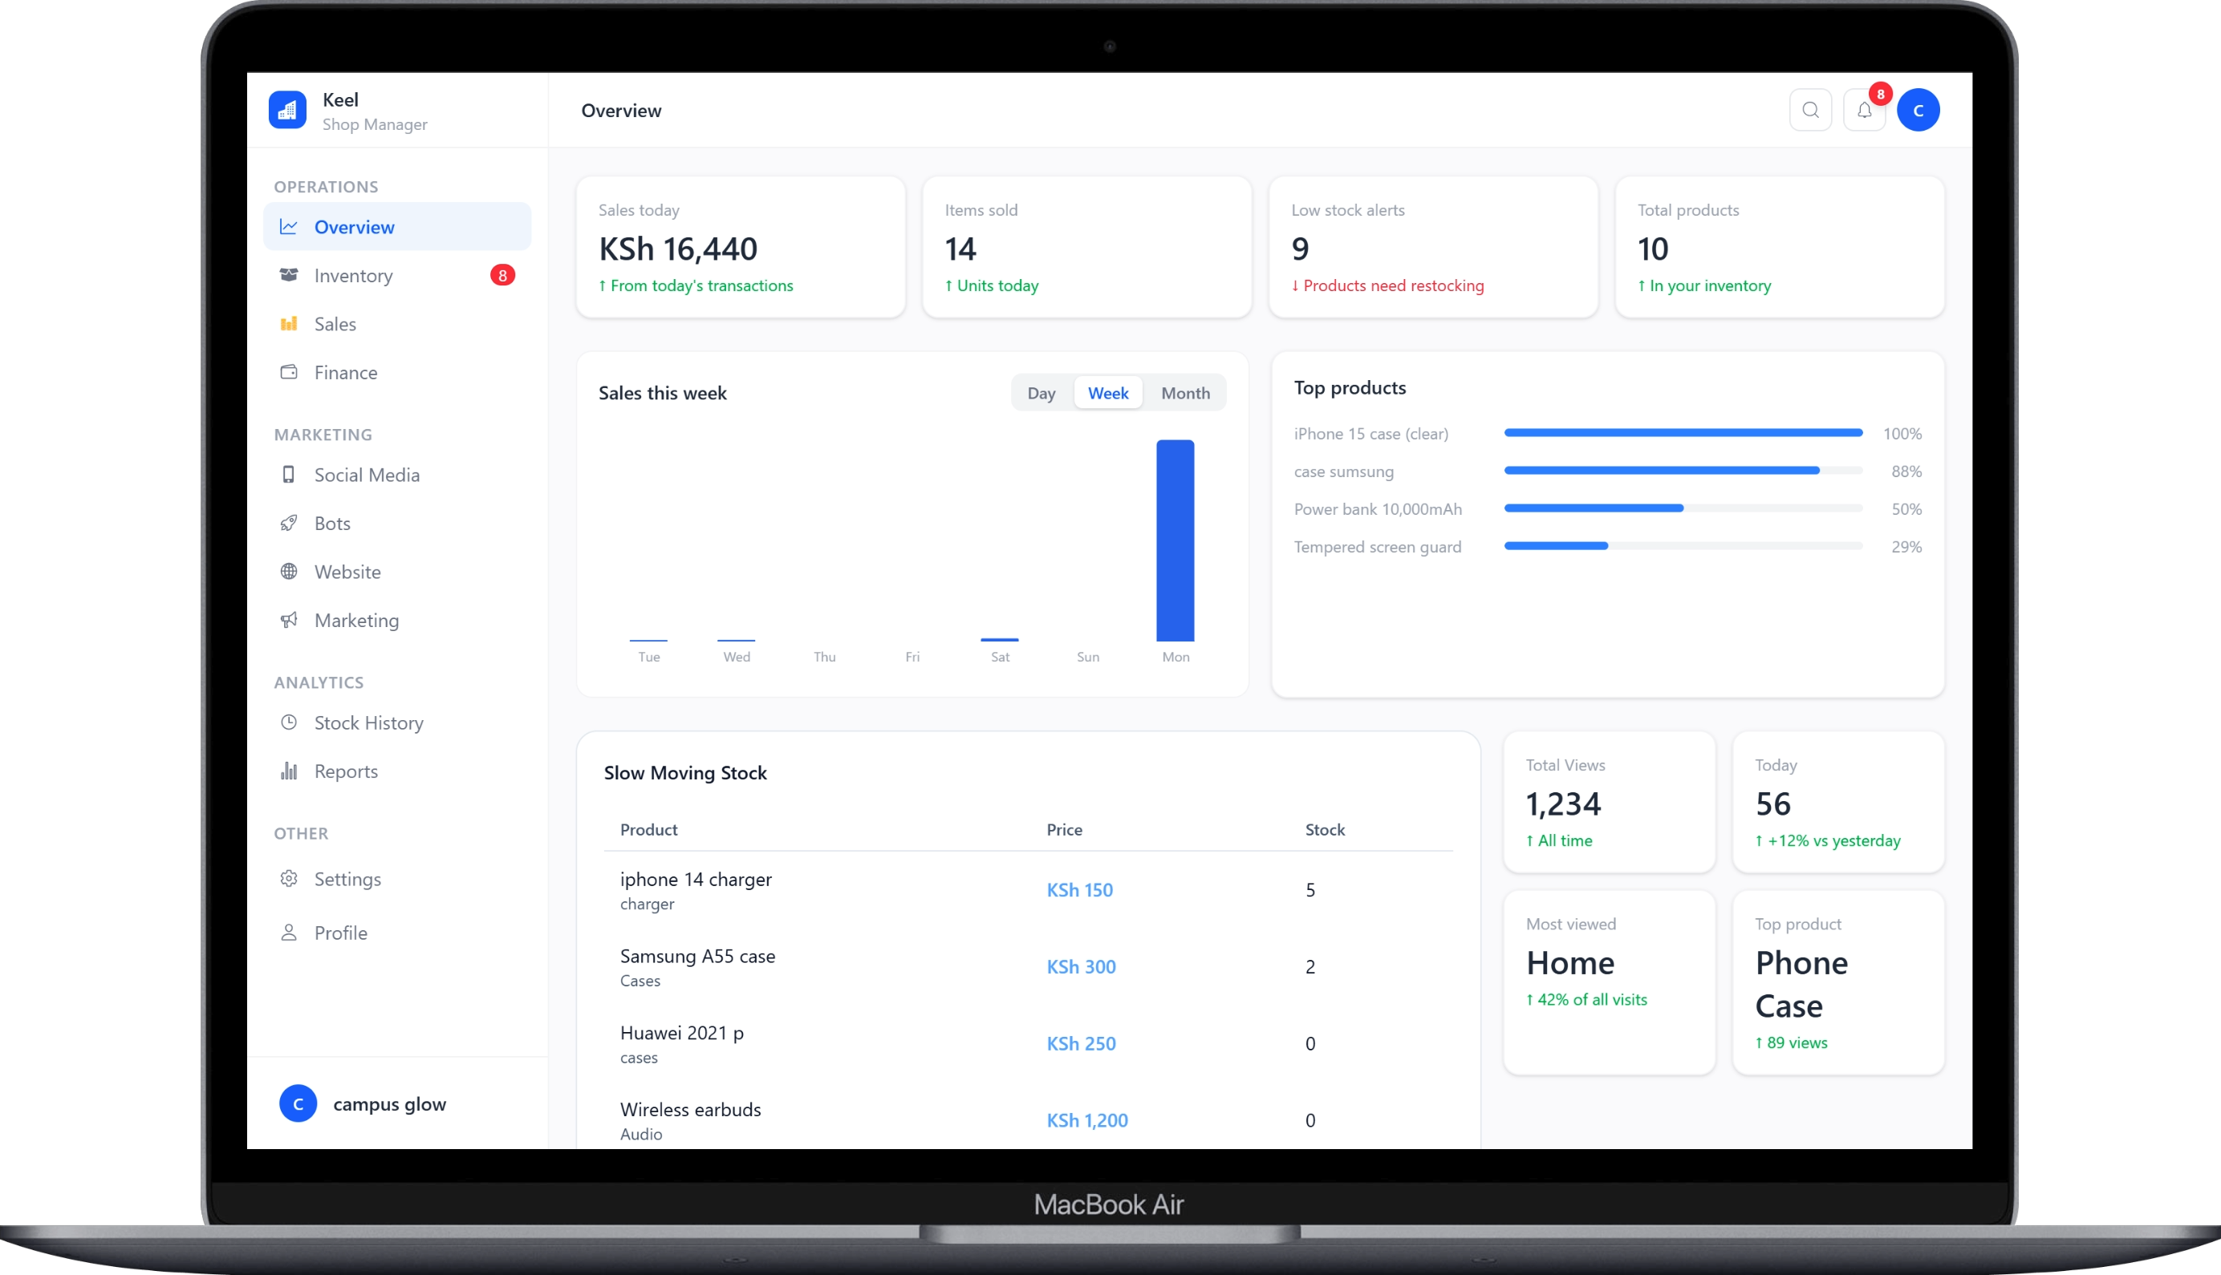The width and height of the screenshot is (2221, 1275).
Task: Select the Samsung A55 case row
Action: 1028,967
